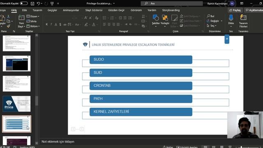
Task: Click the Save disk icon
Action: [x=32, y=4]
